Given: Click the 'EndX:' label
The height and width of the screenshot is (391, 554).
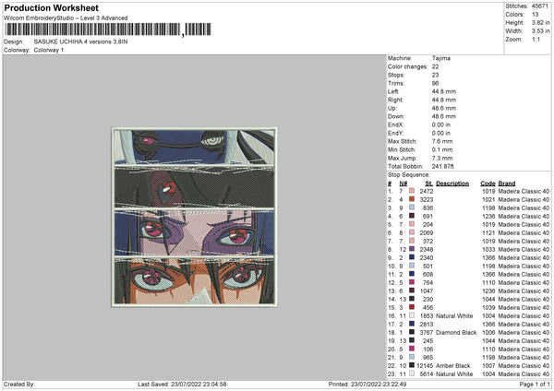Looking at the screenshot, I should click(x=396, y=124).
